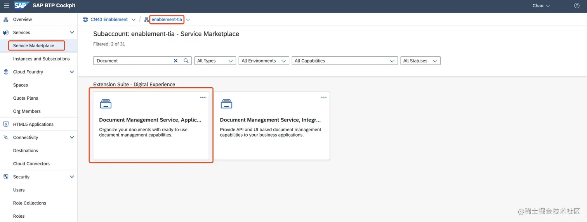Viewport: 587px width, 222px height.
Task: Collapse the Cloud Foundry section
Action: point(72,72)
